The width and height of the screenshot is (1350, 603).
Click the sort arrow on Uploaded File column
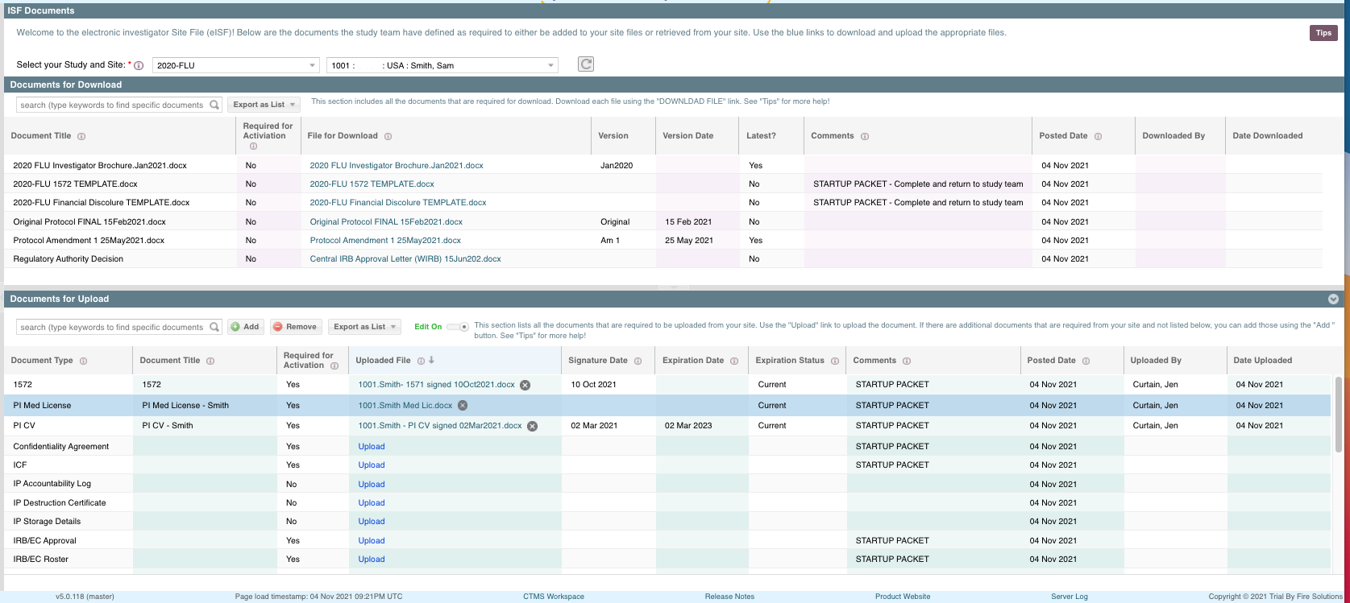[x=431, y=361]
